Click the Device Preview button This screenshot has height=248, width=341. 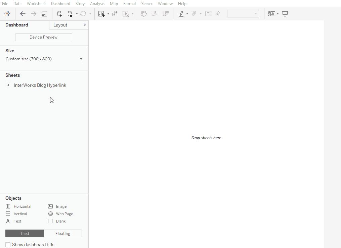[x=44, y=37]
